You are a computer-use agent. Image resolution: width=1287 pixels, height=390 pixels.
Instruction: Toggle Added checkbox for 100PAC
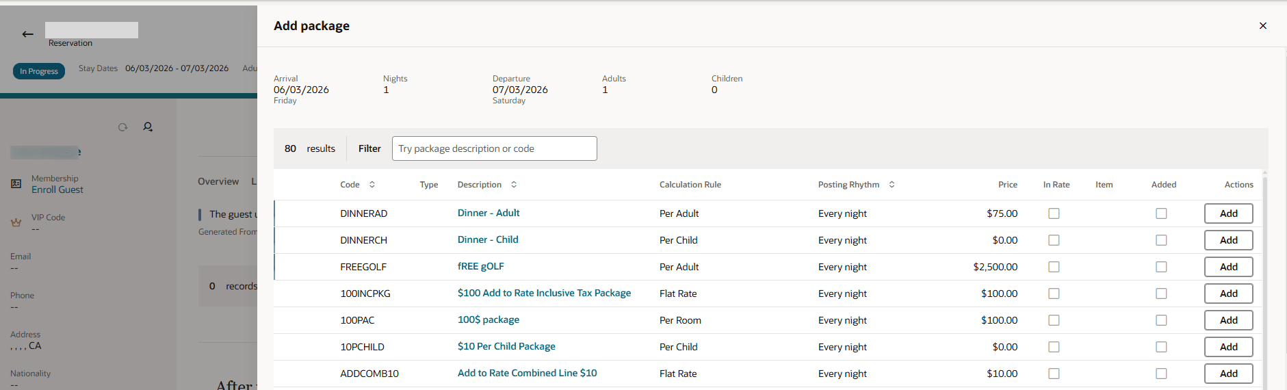tap(1161, 320)
